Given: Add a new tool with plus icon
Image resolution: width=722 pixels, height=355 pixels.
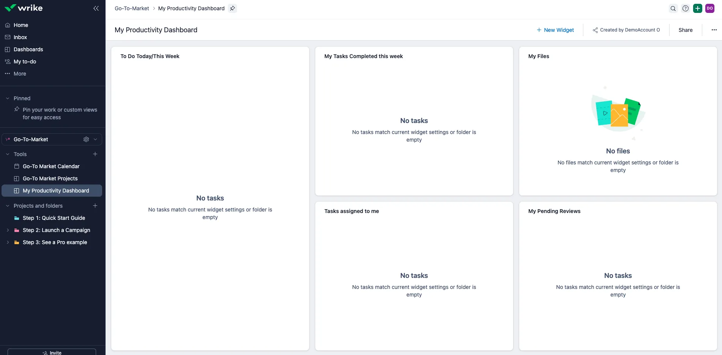Looking at the screenshot, I should [x=95, y=154].
